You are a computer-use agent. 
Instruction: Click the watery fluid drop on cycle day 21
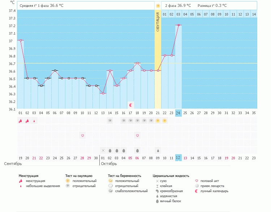(158, 150)
